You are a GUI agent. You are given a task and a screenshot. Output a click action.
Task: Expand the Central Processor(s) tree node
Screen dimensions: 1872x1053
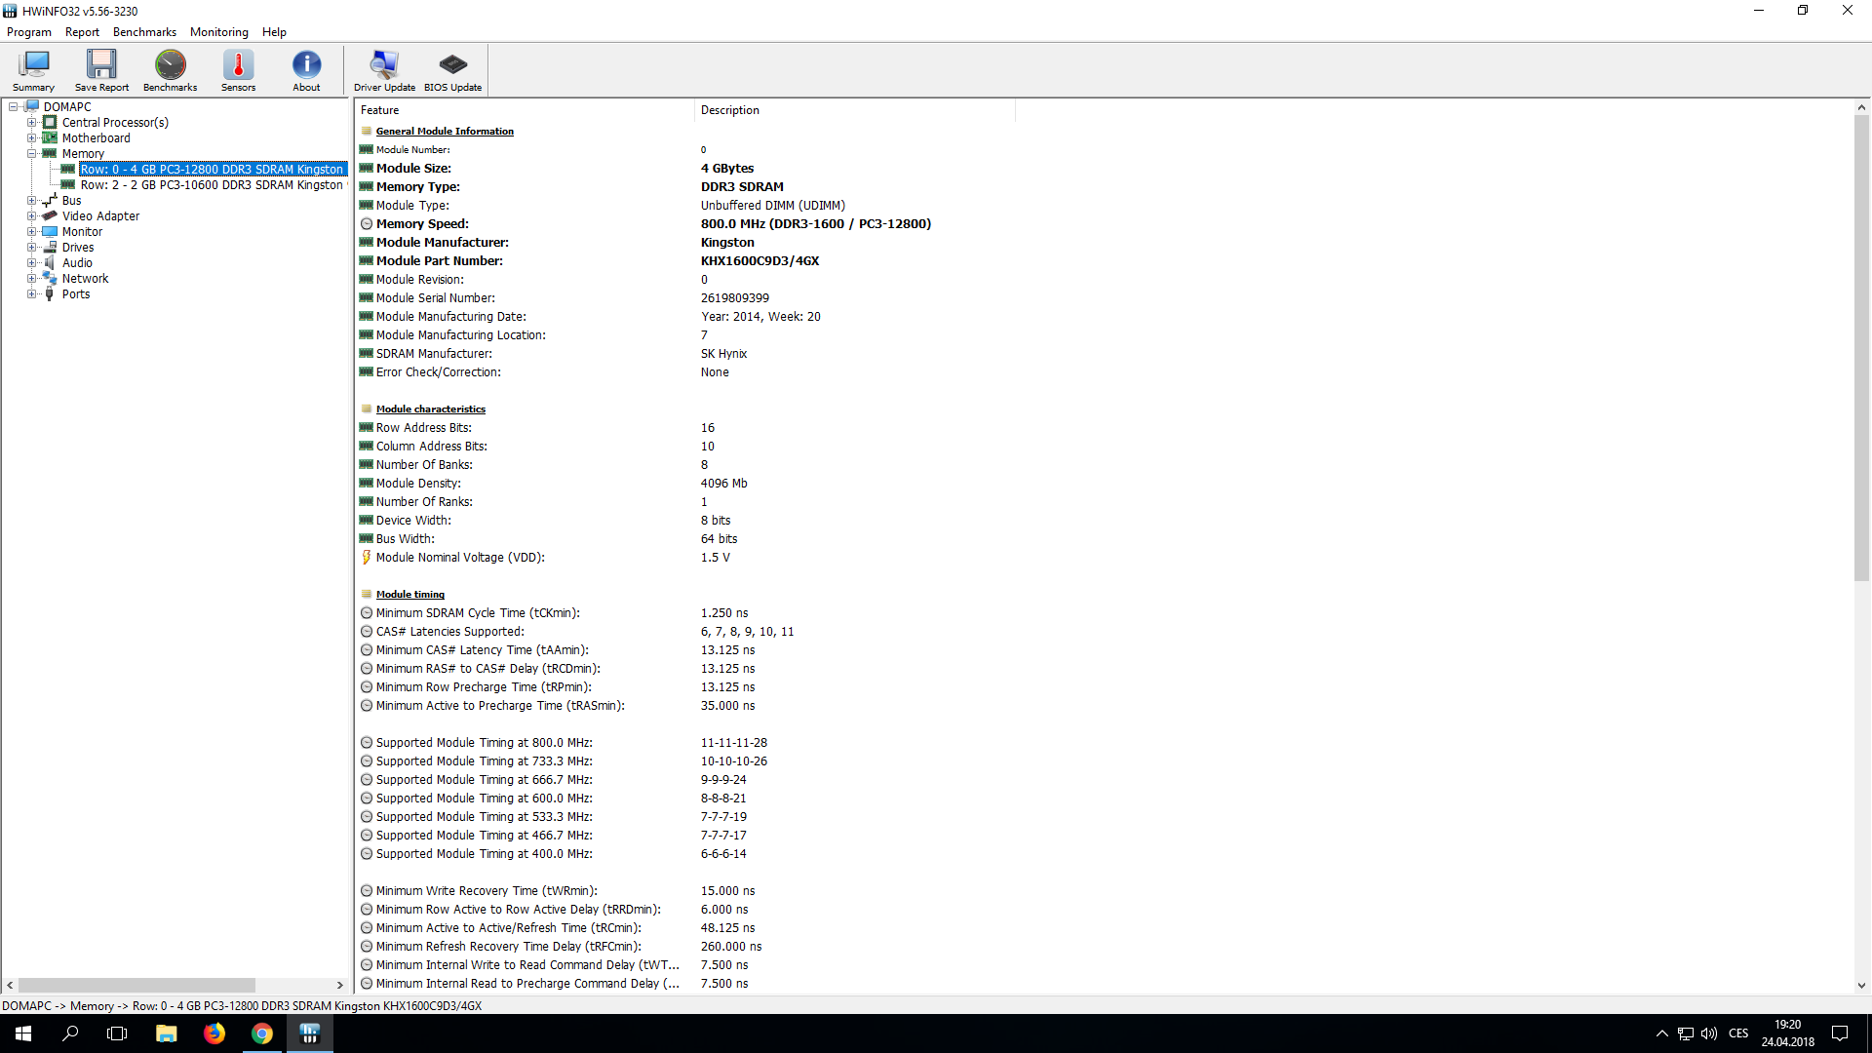pos(32,123)
